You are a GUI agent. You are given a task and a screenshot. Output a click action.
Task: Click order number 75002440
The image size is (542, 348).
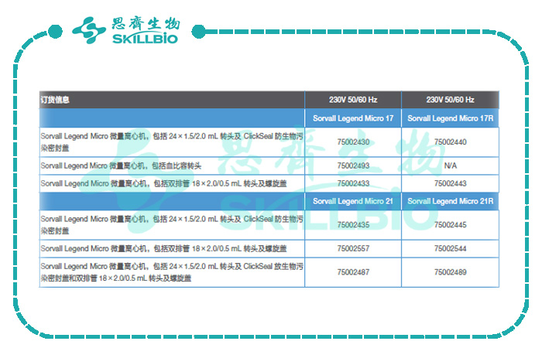click(451, 142)
